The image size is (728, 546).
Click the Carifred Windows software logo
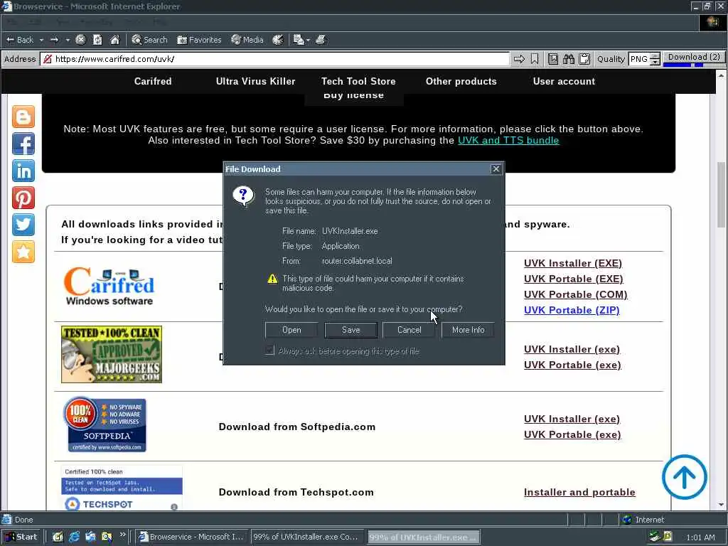point(109,286)
